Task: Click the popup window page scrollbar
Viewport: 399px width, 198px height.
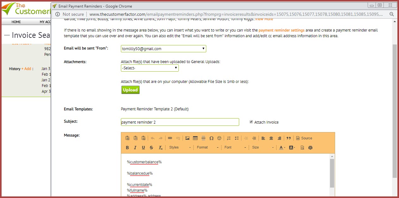Action: (394, 110)
